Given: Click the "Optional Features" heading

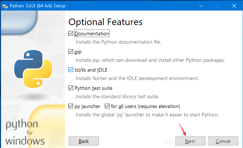Looking at the screenshot, I should coord(105,22).
